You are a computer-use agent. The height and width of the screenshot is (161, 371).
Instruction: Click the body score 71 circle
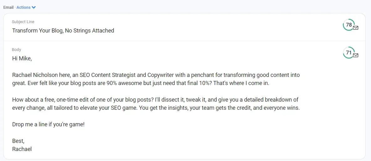click(348, 53)
